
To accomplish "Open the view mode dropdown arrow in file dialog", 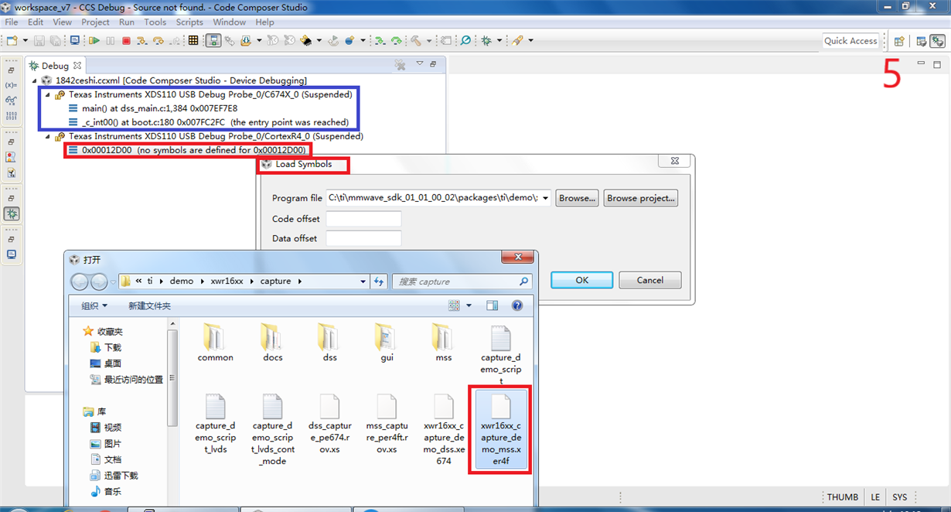I will point(469,305).
